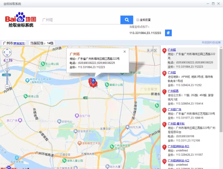Click the zoom slider track below handle

coord(7,78)
